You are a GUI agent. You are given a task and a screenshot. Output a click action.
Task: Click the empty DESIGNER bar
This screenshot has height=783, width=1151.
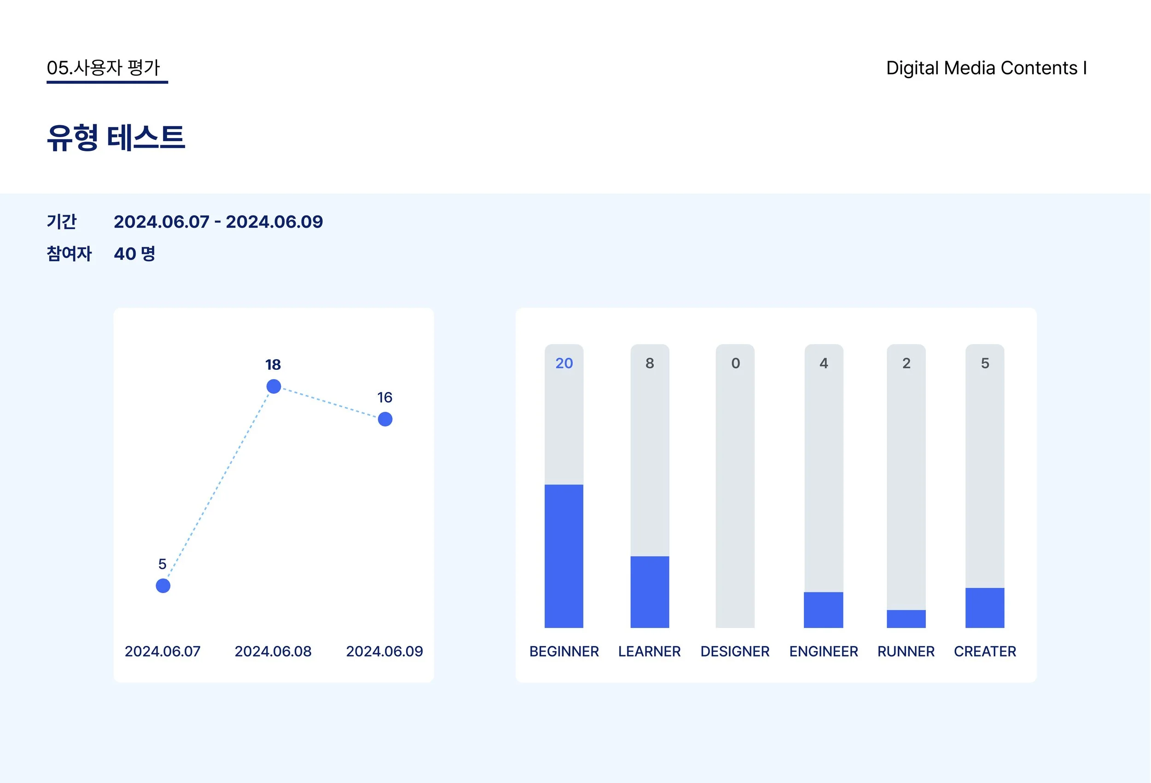735,486
